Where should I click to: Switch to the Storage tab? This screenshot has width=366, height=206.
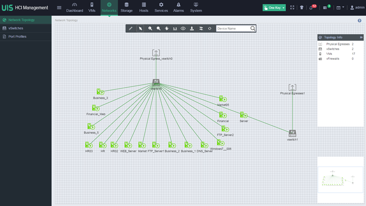point(126,7)
